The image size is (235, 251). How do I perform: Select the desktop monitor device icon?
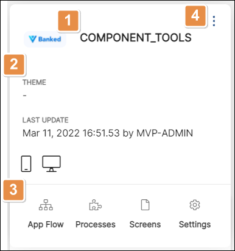coord(51,164)
